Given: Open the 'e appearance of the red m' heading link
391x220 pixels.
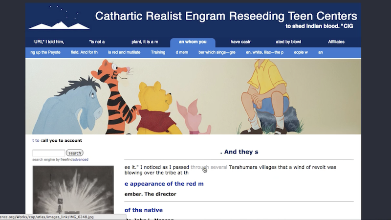Looking at the screenshot, I should click(164, 184).
